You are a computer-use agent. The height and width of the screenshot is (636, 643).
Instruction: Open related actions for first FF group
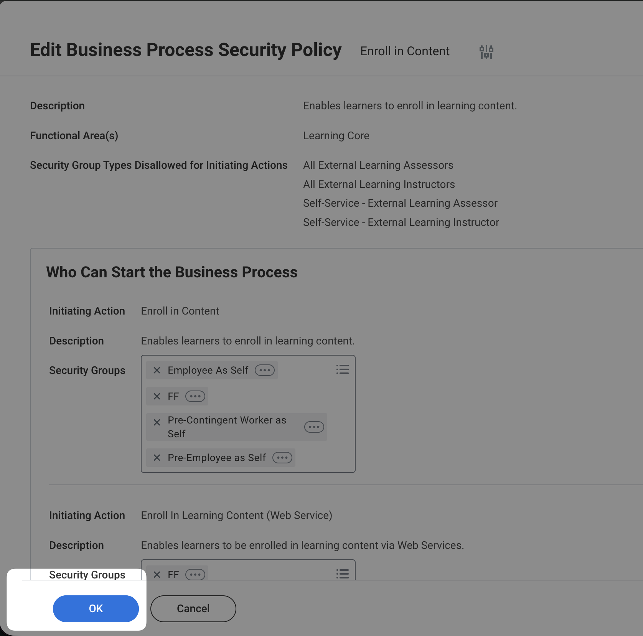pos(195,396)
